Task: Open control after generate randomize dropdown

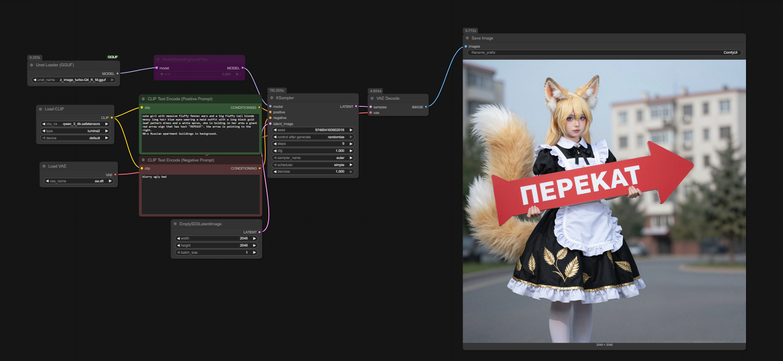Action: tap(313, 137)
